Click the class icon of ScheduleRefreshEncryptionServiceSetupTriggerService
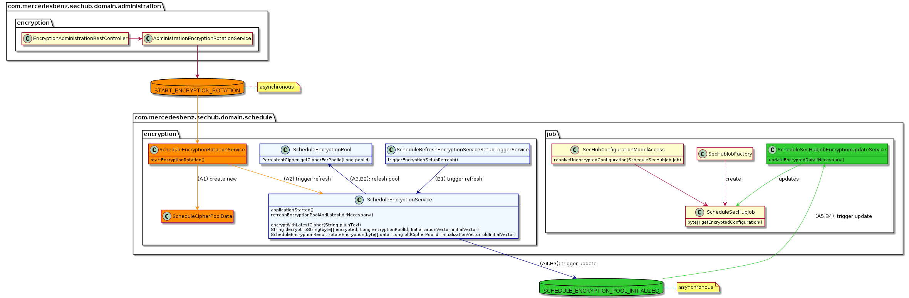Viewport: 909px width, 298px height. (391, 150)
